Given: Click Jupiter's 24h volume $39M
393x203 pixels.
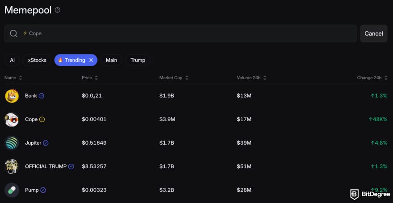Looking at the screenshot, I should (x=244, y=143).
